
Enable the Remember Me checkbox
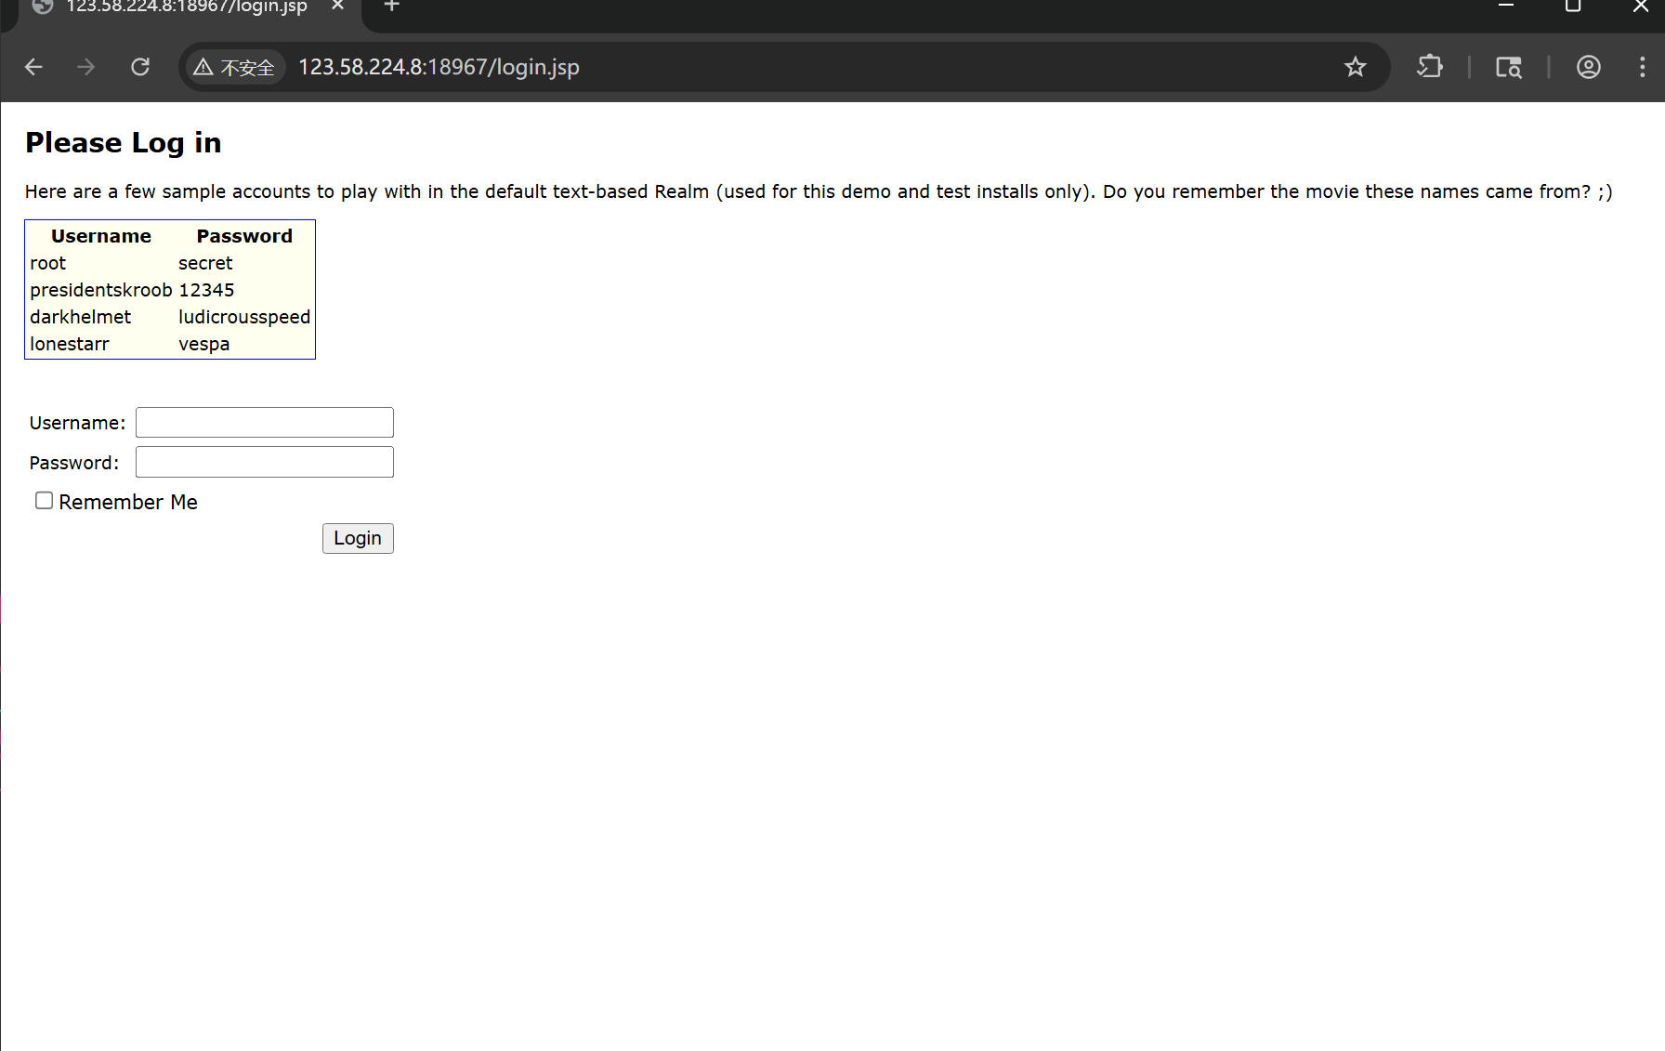pyautogui.click(x=44, y=501)
